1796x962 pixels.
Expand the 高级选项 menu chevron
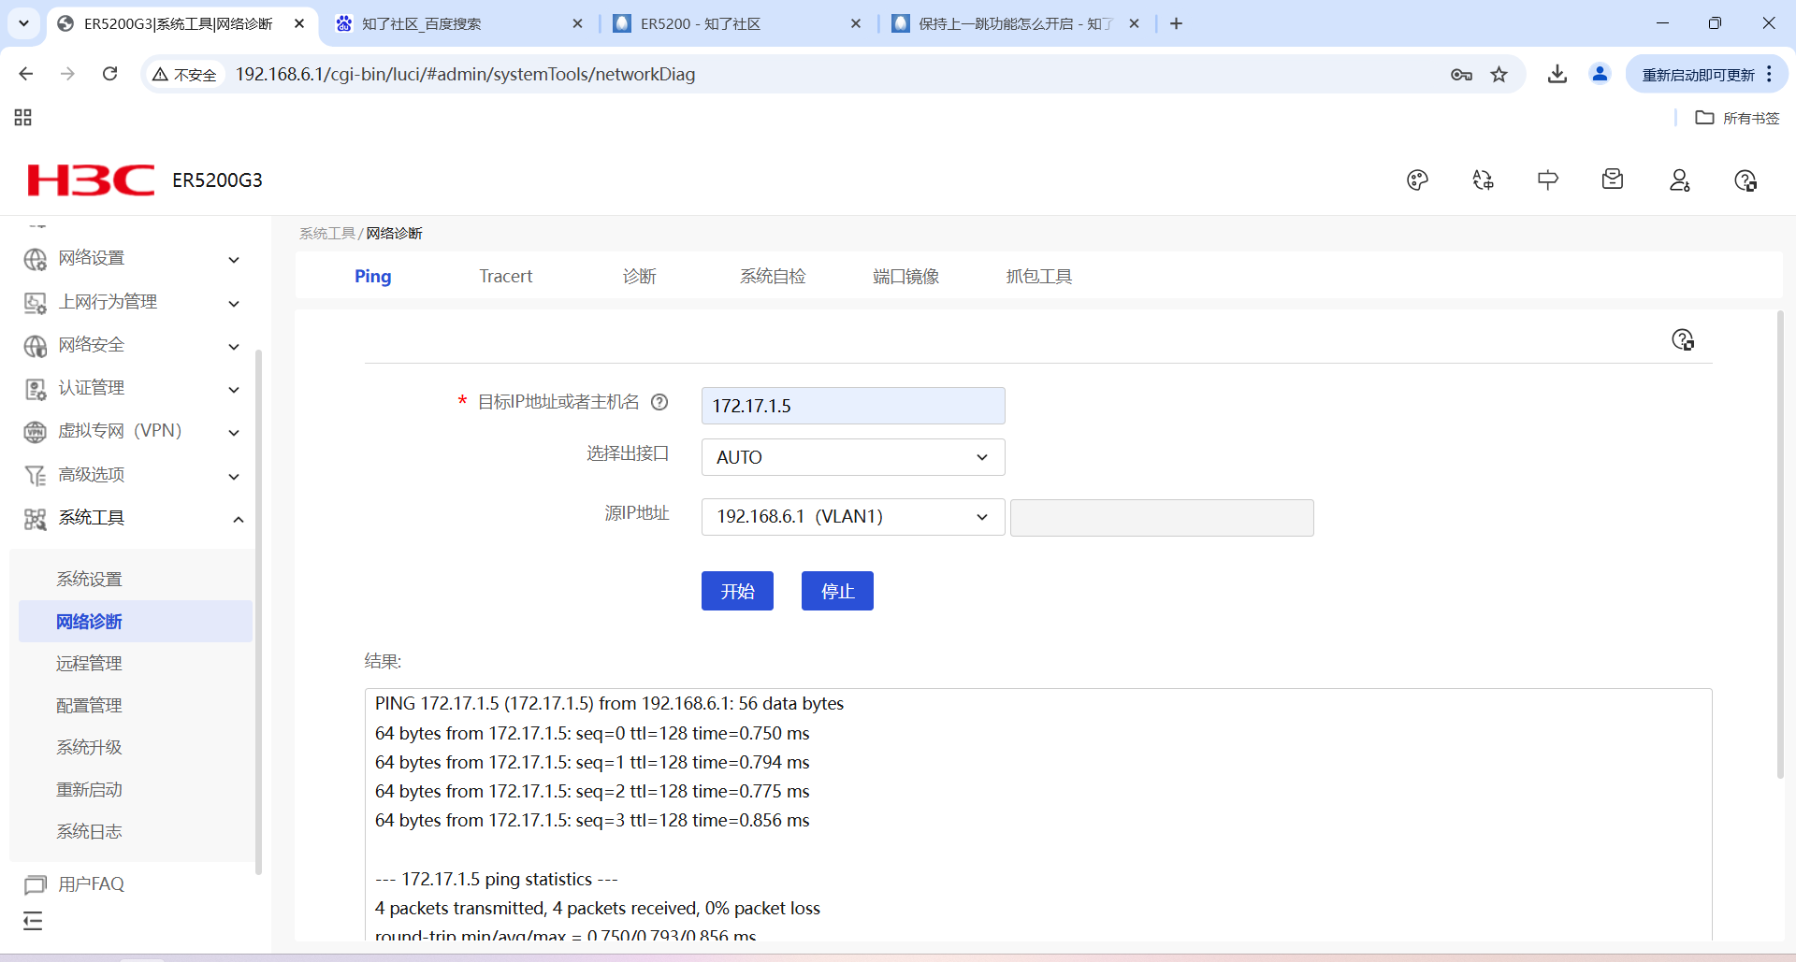234,477
